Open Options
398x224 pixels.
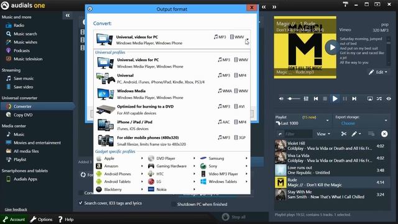click(41, 220)
